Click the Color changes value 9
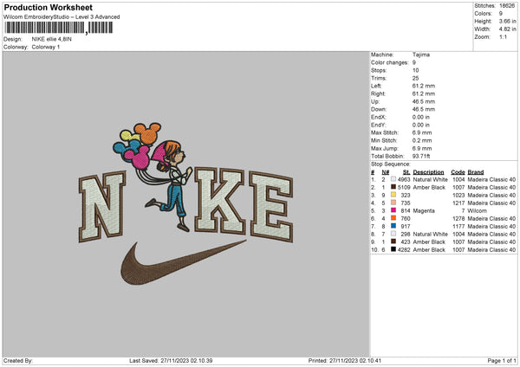Image resolution: width=520 pixels, height=367 pixels. [x=414, y=62]
